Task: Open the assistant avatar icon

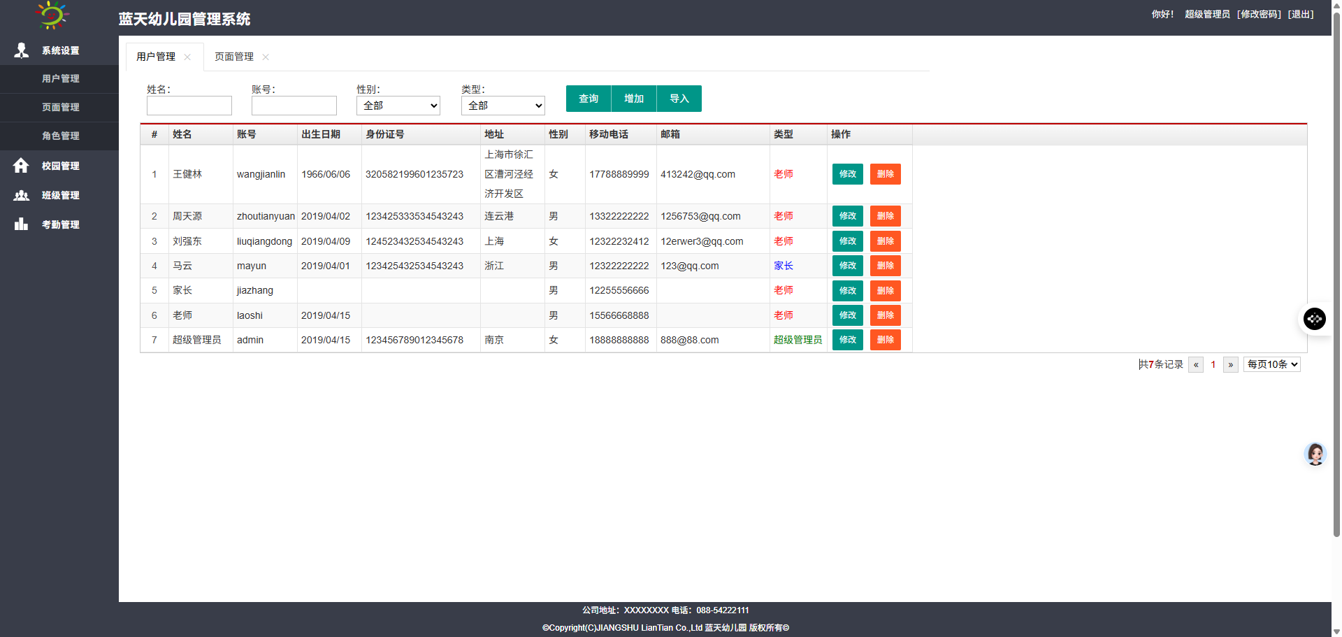Action: click(1315, 455)
